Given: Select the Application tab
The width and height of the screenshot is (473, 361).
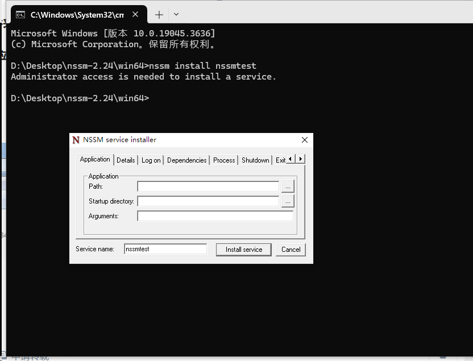Looking at the screenshot, I should pyautogui.click(x=94, y=160).
